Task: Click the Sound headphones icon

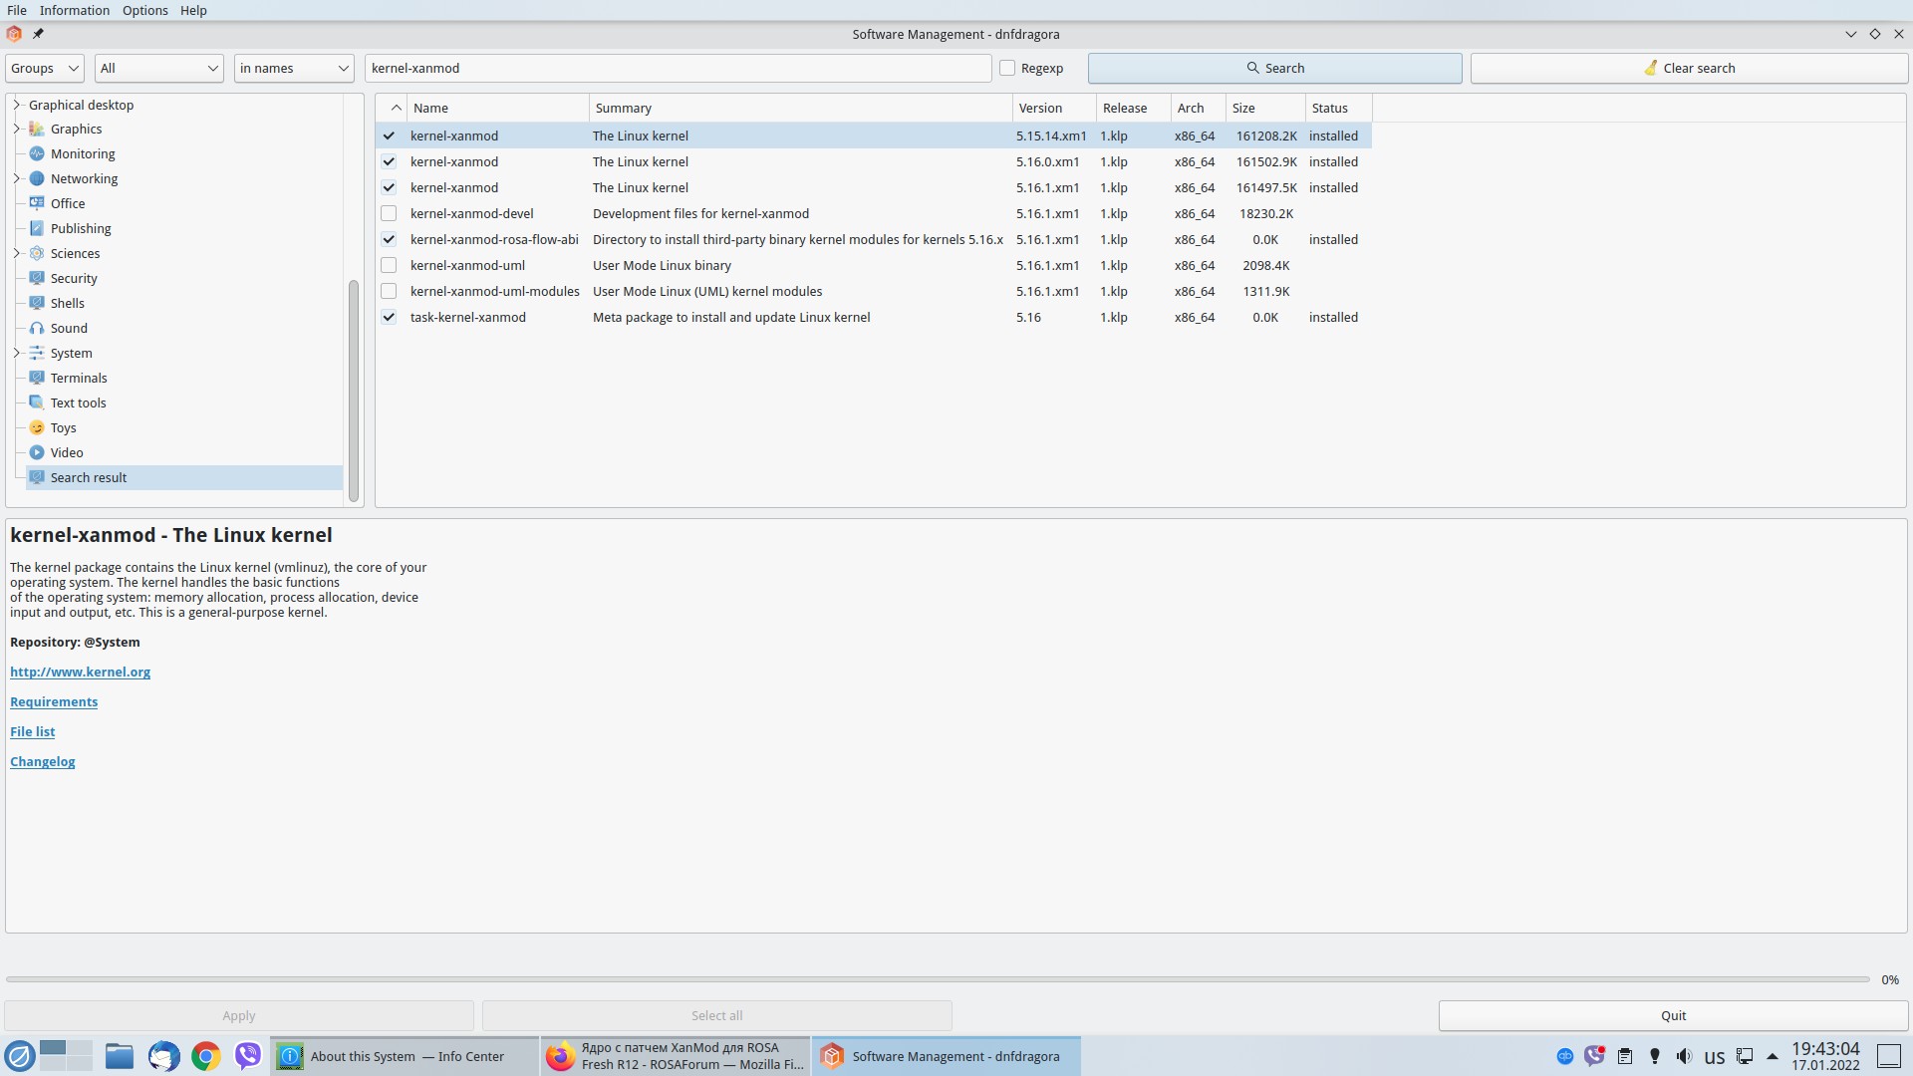Action: [x=37, y=329]
